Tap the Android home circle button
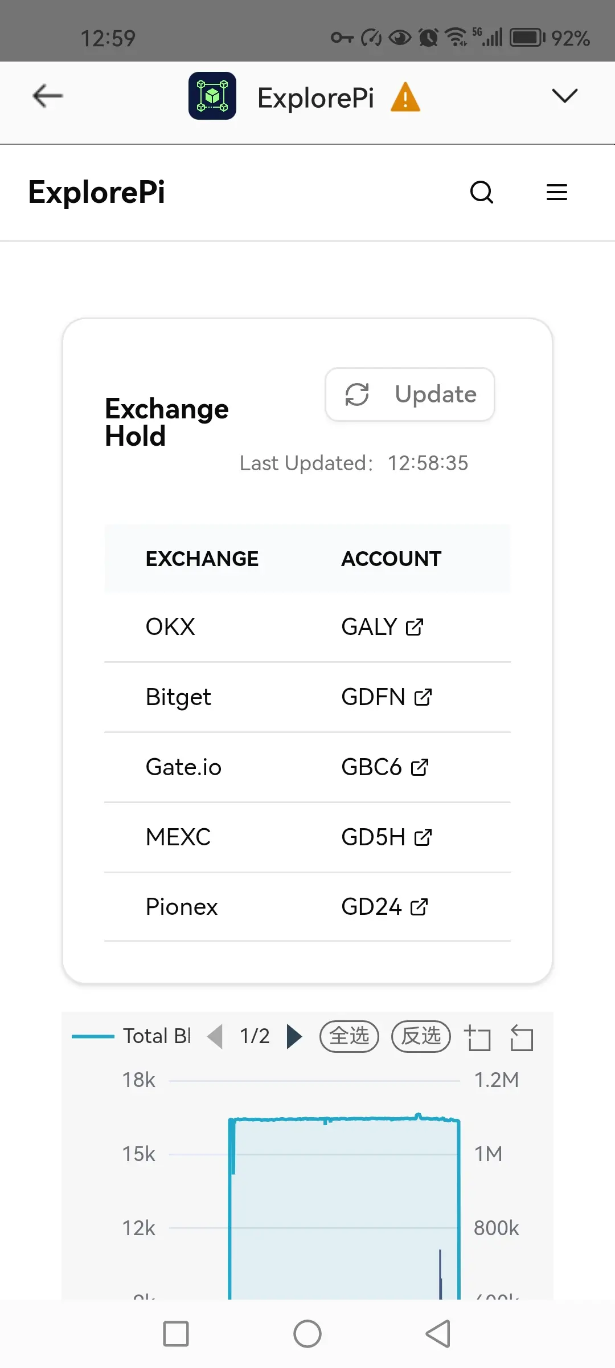 pyautogui.click(x=307, y=1334)
